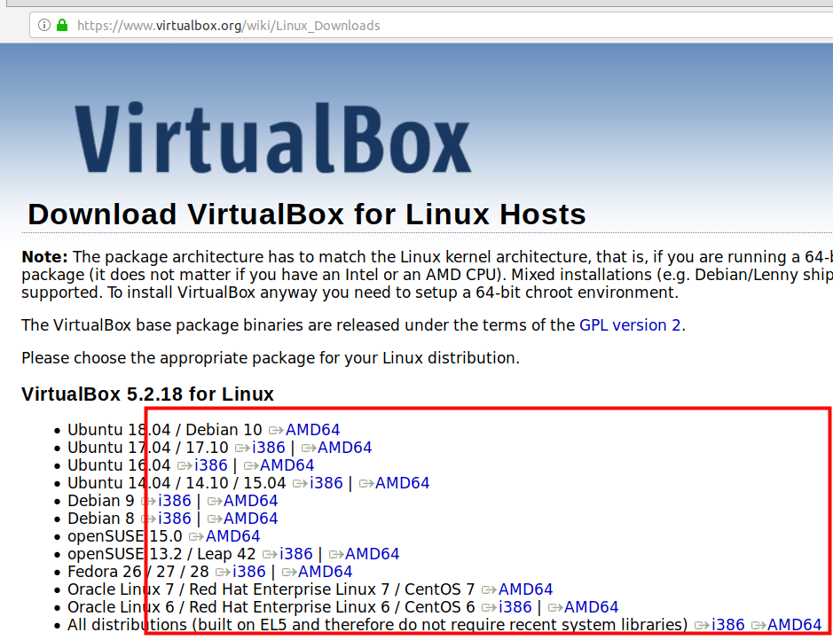The width and height of the screenshot is (833, 640).
Task: Download i386 package for openSUSE 13.2 / Leap 42
Action: pos(296,553)
